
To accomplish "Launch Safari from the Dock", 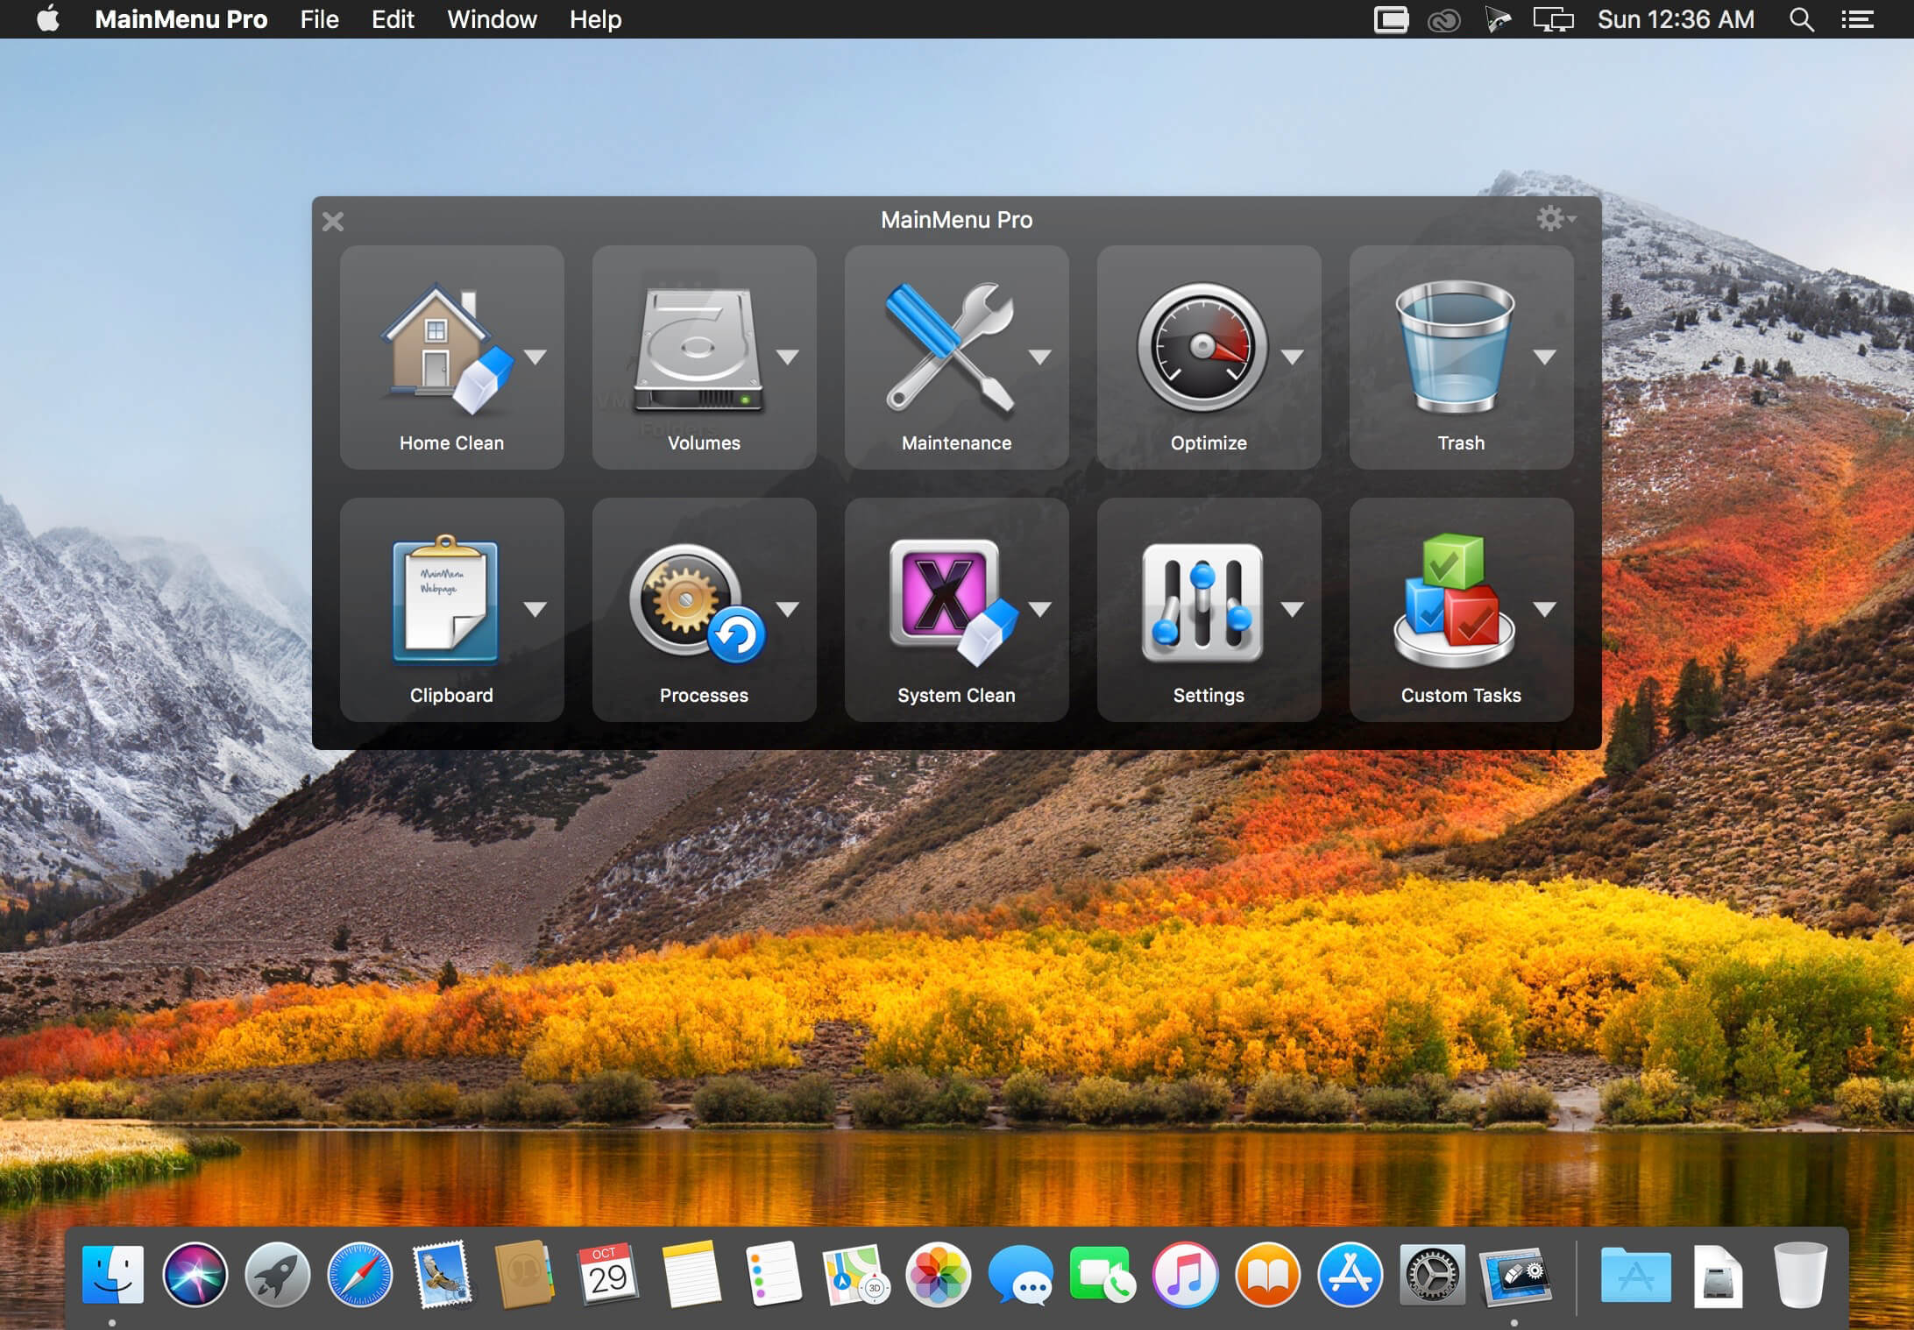I will (x=359, y=1274).
